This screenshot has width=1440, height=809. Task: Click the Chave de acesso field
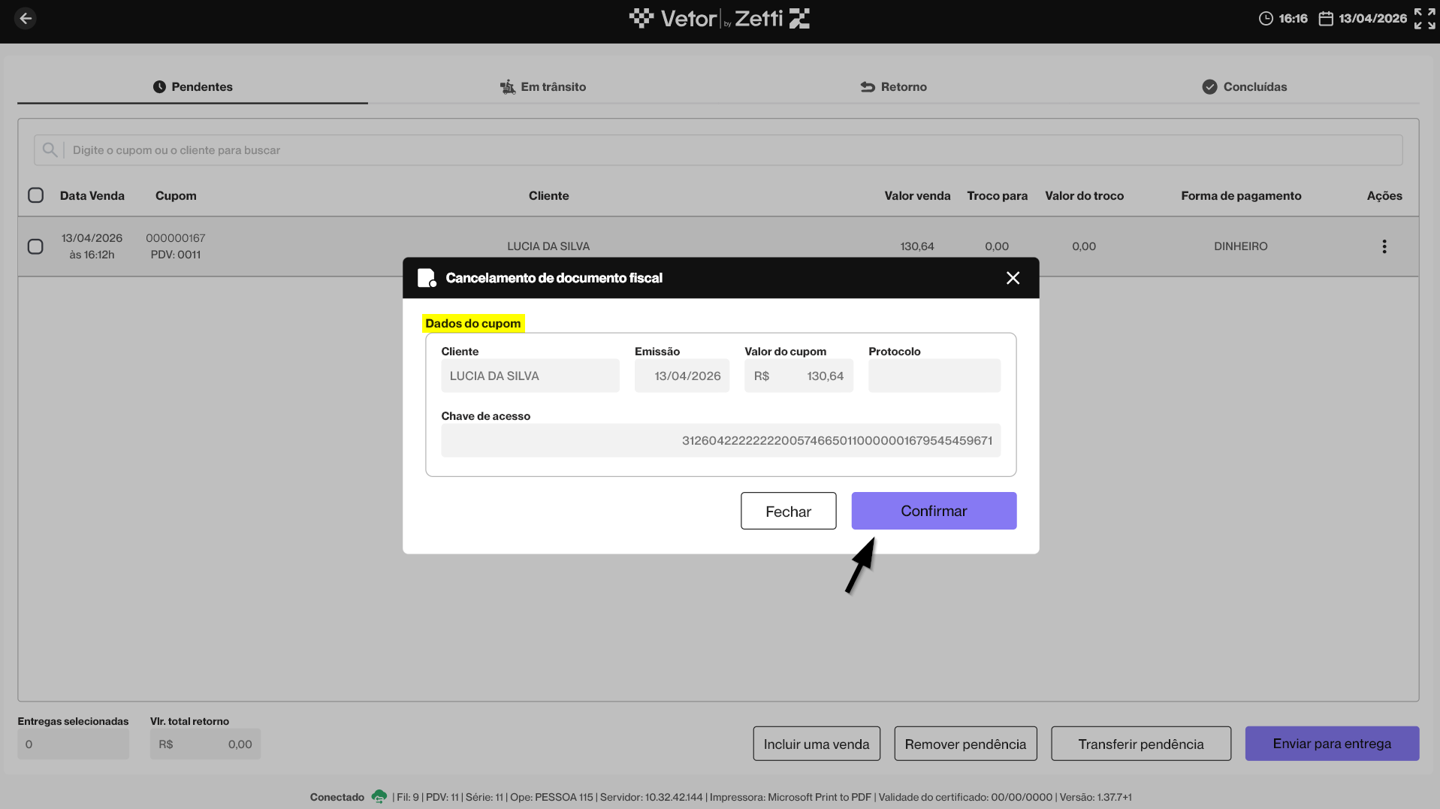(x=720, y=440)
